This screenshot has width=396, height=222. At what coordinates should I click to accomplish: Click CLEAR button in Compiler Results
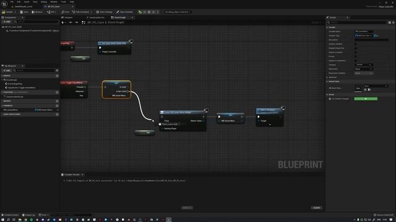pos(316,208)
